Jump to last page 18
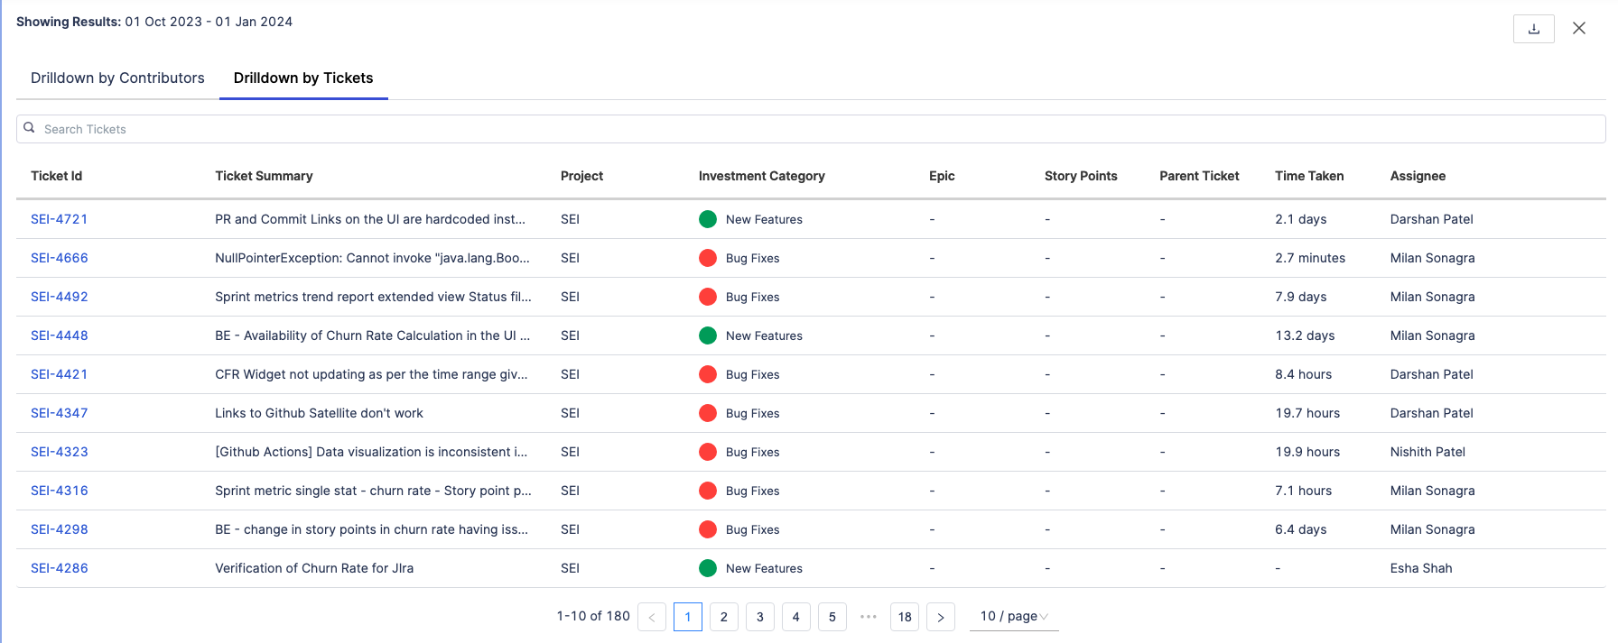Image resolution: width=1618 pixels, height=643 pixels. click(x=904, y=617)
